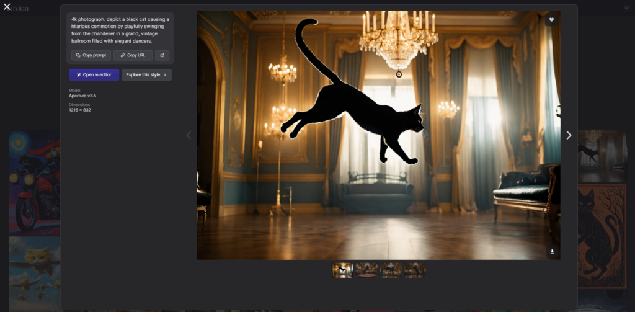Close the image detail overlay with X

point(7,6)
